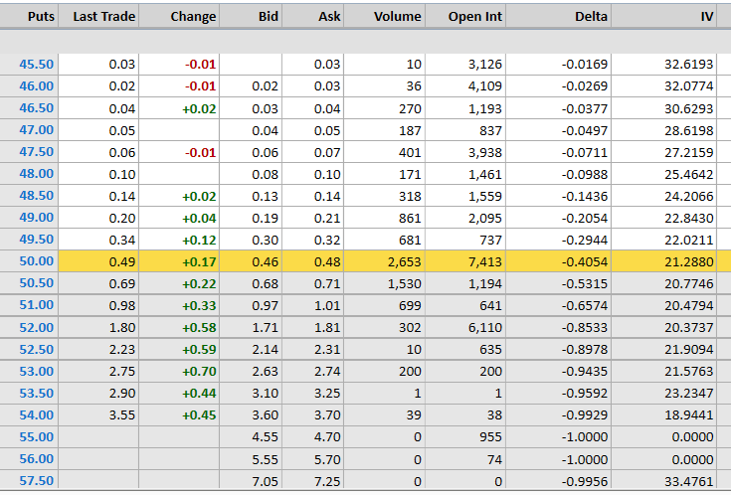Select the highlighted 50.00 strike
Screen dimensions: 731x495
click(37, 261)
